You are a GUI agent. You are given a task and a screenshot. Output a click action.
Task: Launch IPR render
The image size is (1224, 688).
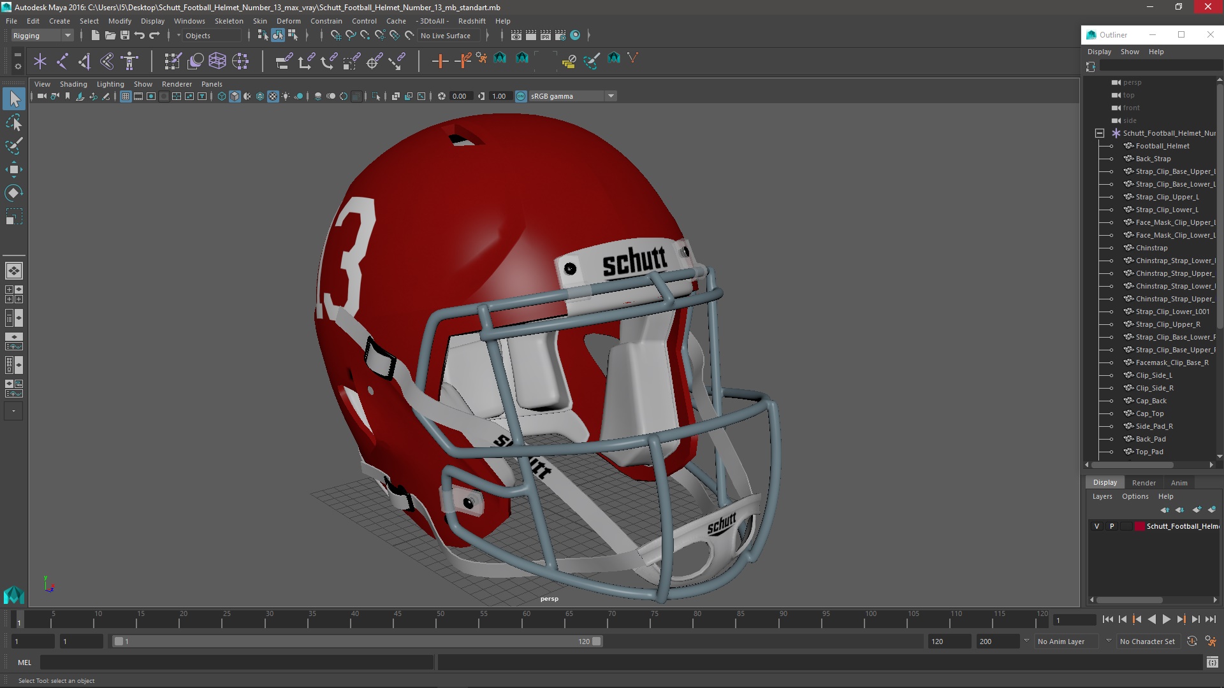[546, 36]
